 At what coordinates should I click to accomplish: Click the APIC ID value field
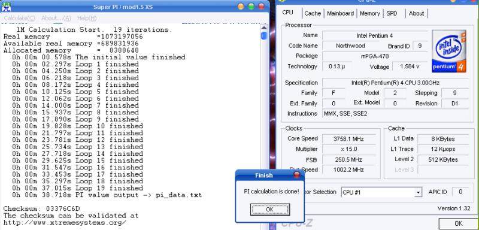(x=460, y=192)
